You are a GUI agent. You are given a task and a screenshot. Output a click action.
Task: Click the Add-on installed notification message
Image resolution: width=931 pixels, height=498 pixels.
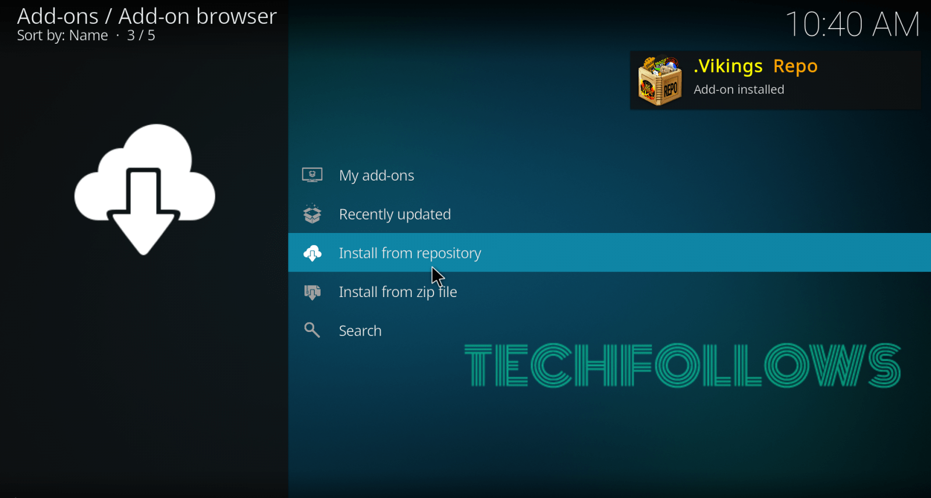(x=739, y=90)
